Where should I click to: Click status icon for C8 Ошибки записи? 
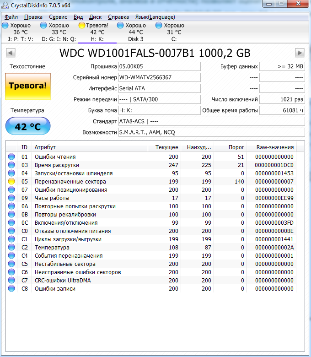pyautogui.click(x=11, y=288)
